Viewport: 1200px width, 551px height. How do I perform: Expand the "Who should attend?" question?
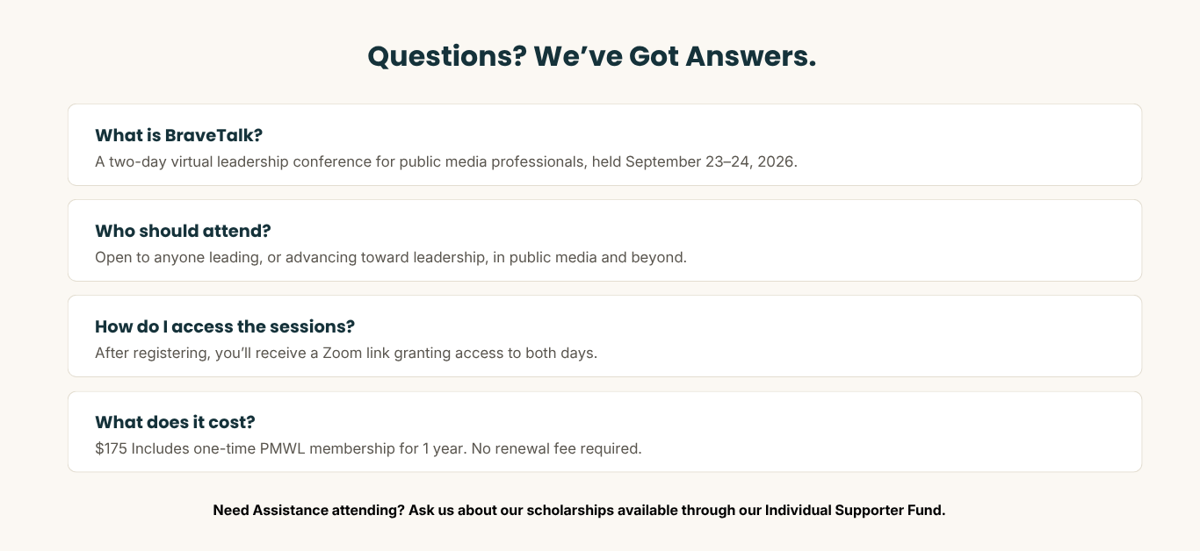point(604,240)
